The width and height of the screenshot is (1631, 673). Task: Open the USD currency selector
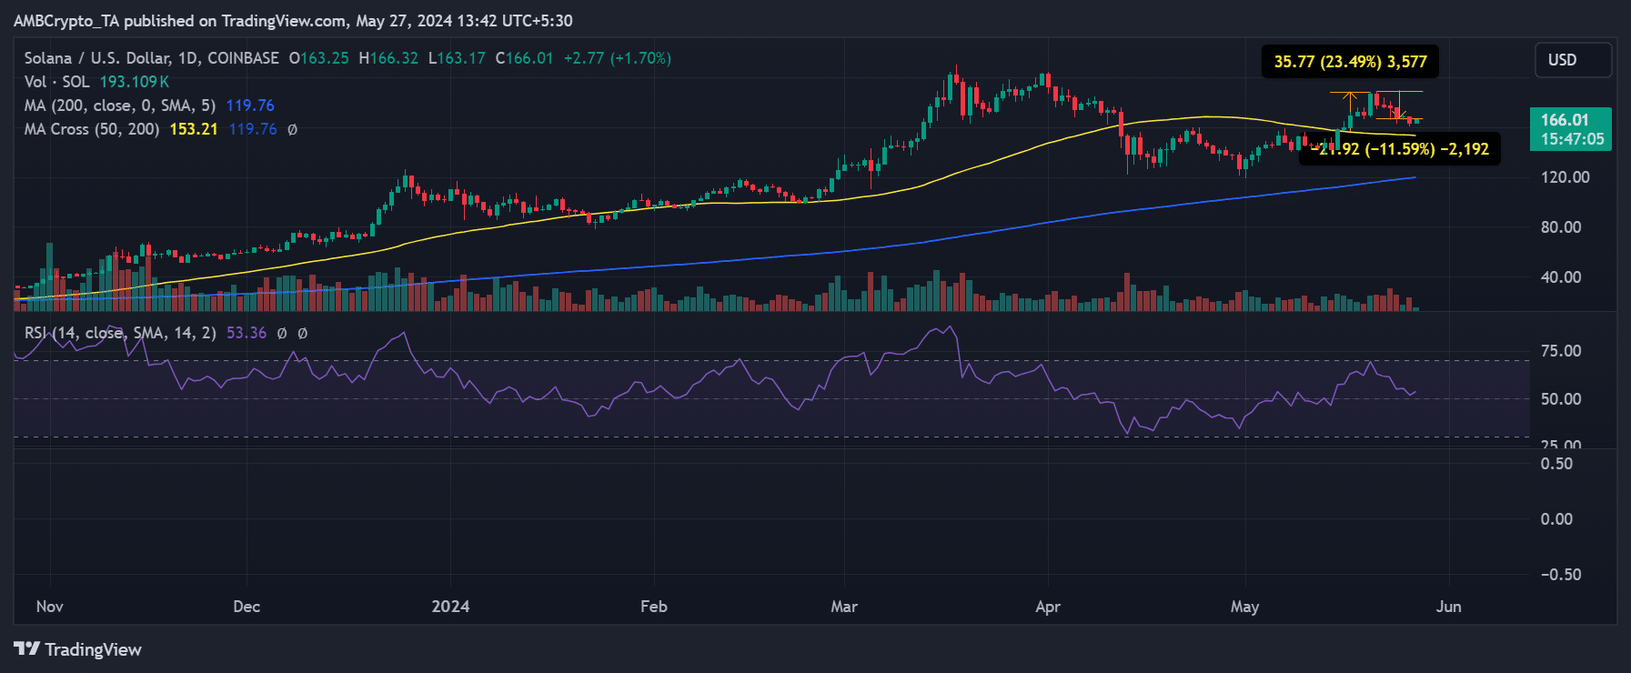tap(1573, 60)
